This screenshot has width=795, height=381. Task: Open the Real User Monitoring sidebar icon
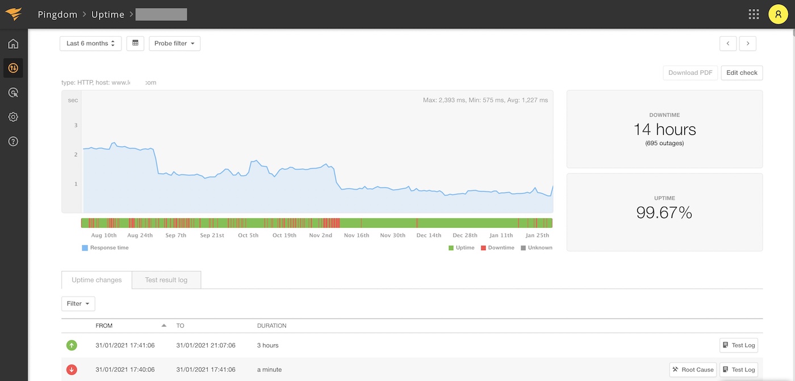pos(13,92)
